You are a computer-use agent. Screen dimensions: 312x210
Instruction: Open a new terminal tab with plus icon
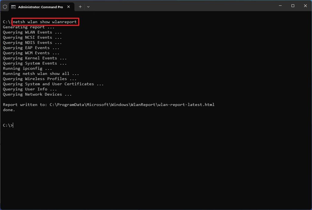click(x=80, y=6)
